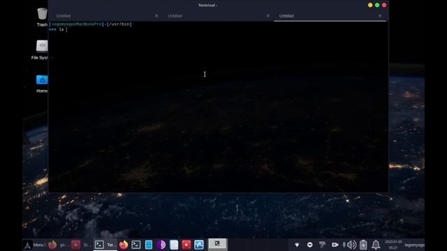This screenshot has width=447, height=251.
Task: Switch to the first Untitled terminal tab
Action: [x=64, y=16]
